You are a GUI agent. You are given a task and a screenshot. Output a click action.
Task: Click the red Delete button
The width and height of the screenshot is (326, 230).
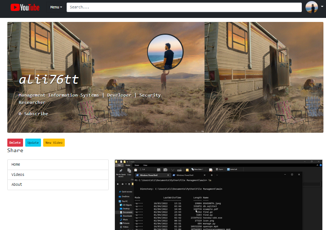(x=15, y=143)
